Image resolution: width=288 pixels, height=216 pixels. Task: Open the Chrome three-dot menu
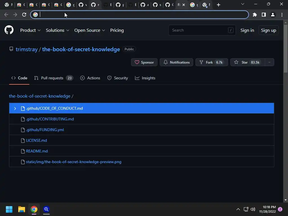point(282,15)
